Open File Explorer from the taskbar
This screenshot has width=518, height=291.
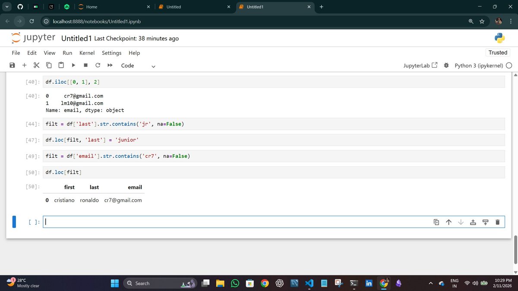220,283
